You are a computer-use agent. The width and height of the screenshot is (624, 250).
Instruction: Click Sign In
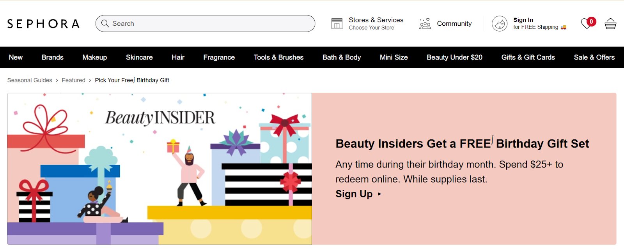(x=523, y=20)
